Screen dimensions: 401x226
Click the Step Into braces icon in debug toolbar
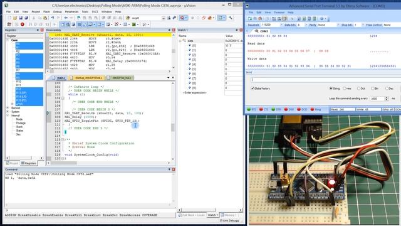tap(30, 24)
